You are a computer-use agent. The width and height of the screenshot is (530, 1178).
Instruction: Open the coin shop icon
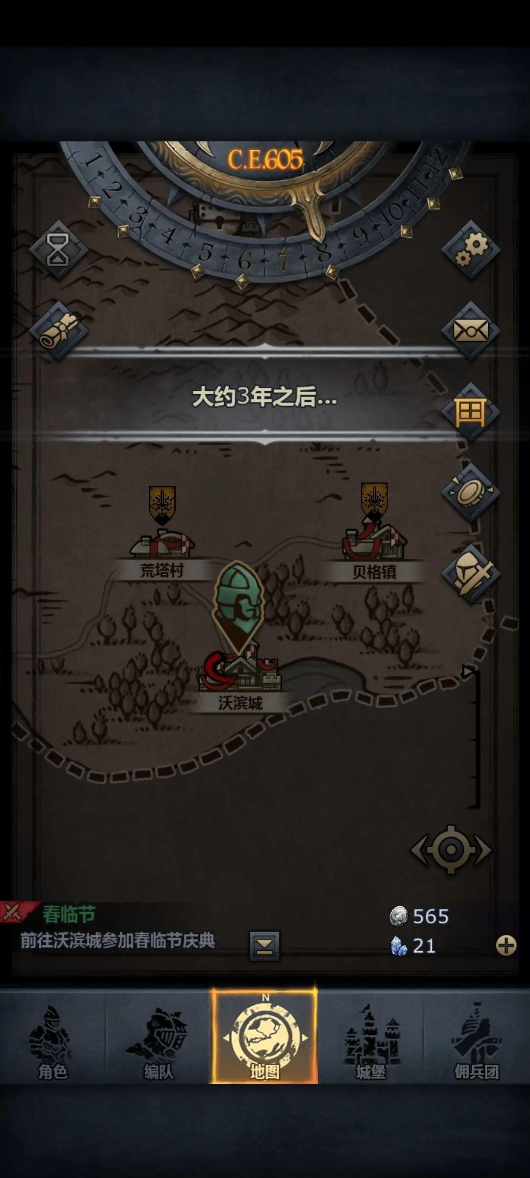[471, 492]
